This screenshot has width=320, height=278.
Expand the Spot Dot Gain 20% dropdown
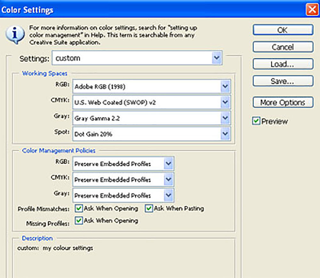tap(152, 134)
